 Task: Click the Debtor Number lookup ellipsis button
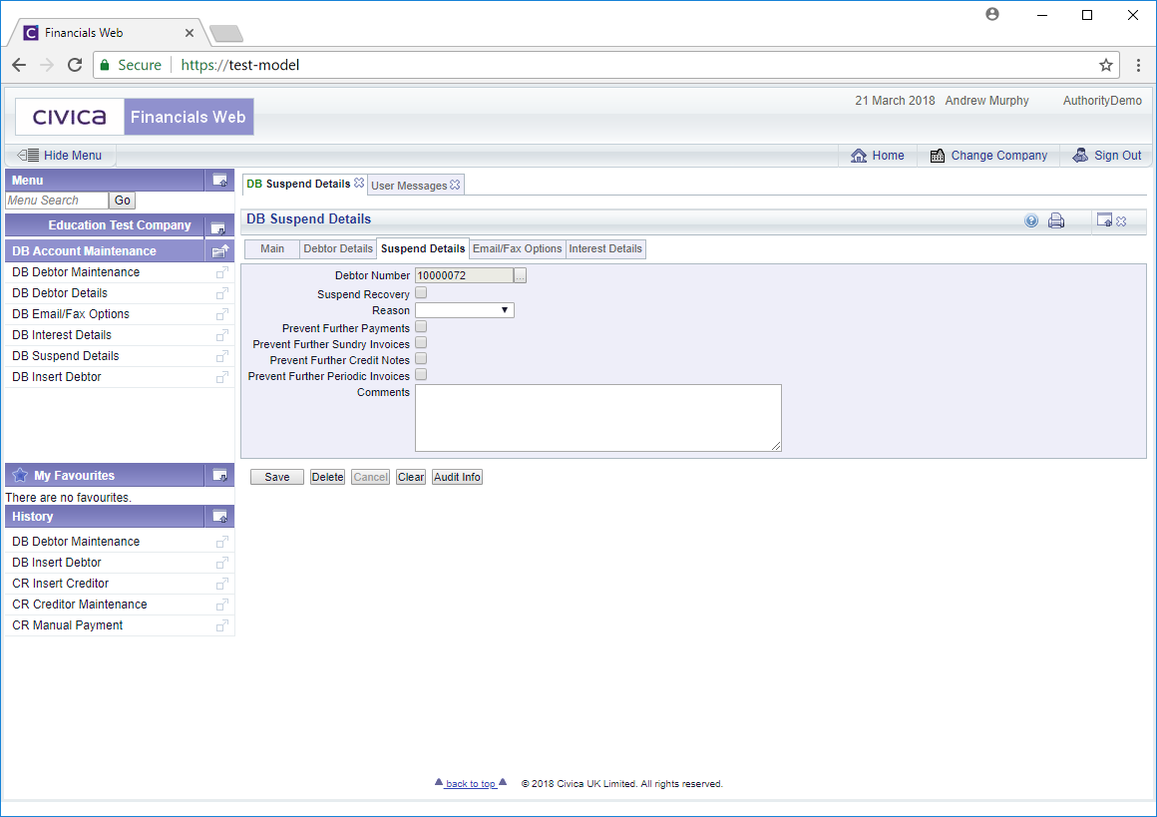(x=520, y=276)
